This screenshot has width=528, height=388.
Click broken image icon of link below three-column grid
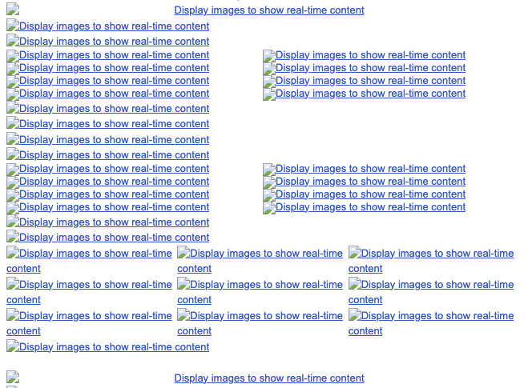(x=13, y=347)
